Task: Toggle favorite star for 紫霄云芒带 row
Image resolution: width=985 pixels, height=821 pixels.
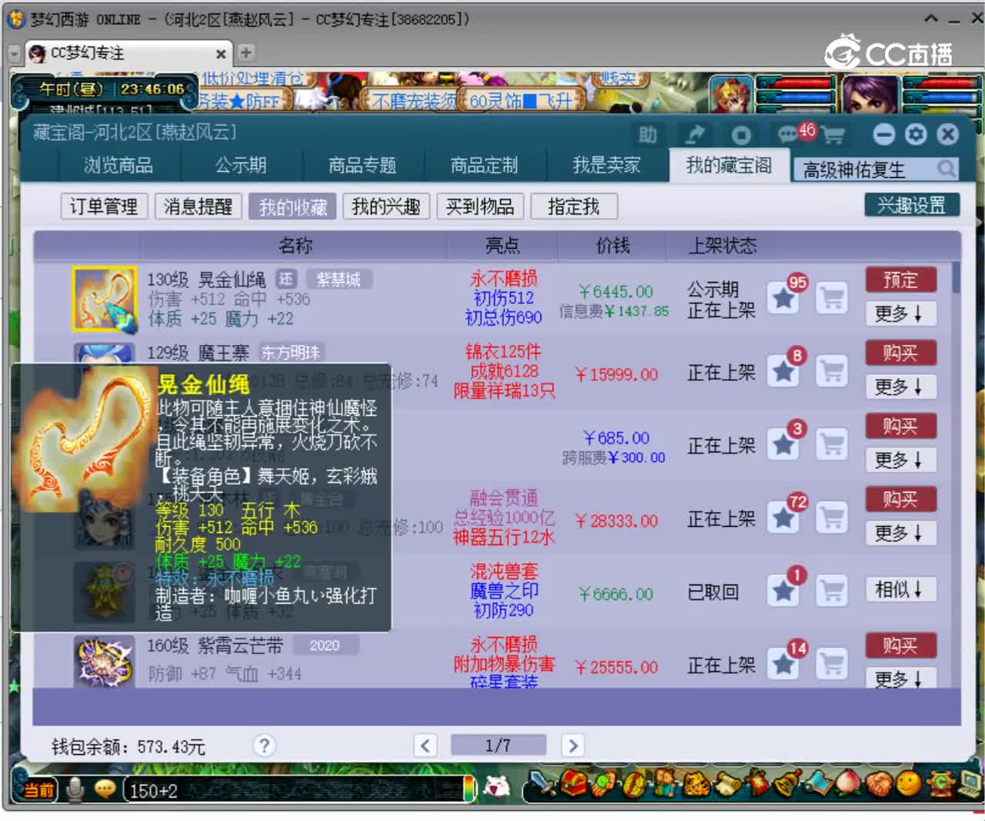Action: coord(784,664)
